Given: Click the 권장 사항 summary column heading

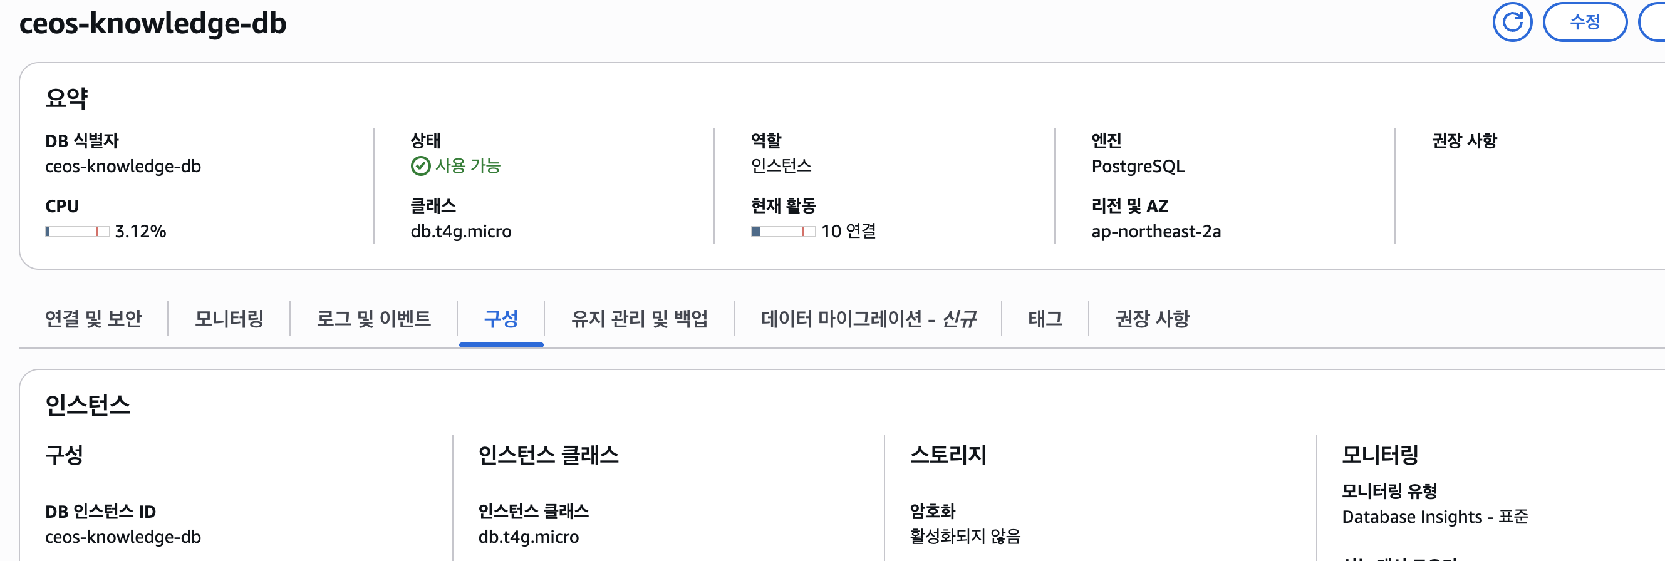Looking at the screenshot, I should point(1464,140).
